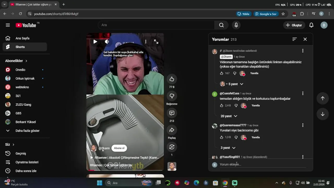Open Daha sonra izle in sidebar
This screenshot has height=188, width=334.
click(x=25, y=171)
